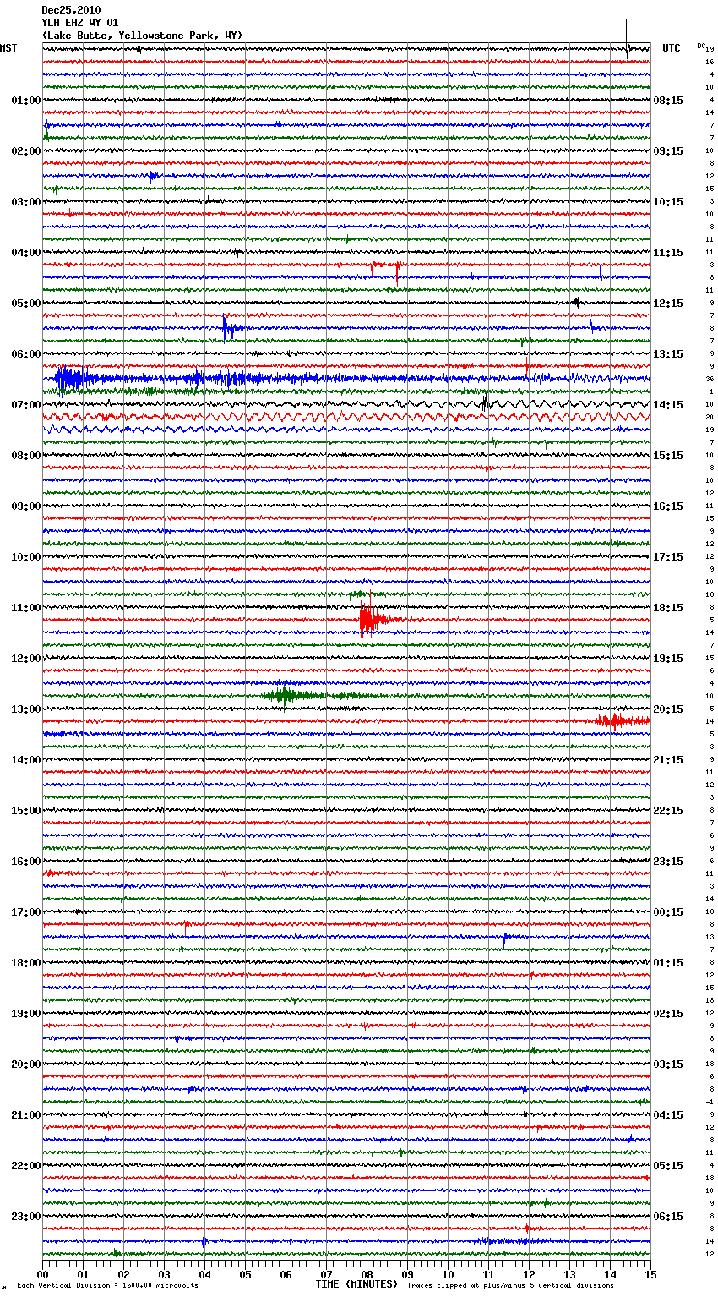Click the 10:15 UTC time label
This screenshot has width=718, height=1297.
[x=668, y=202]
